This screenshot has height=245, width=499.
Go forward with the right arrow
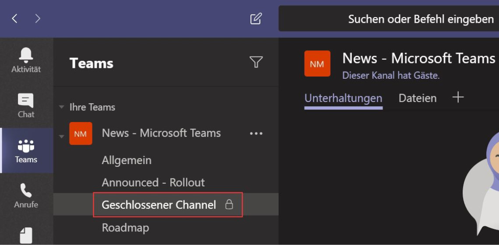(x=38, y=18)
